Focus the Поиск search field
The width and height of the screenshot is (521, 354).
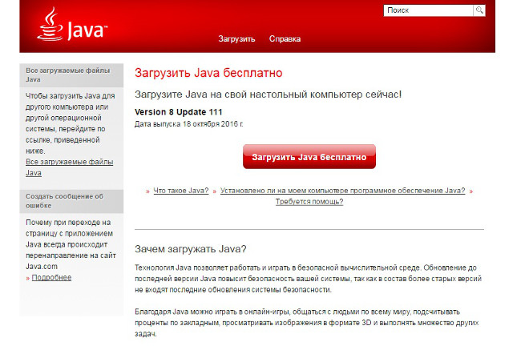tap(428, 10)
